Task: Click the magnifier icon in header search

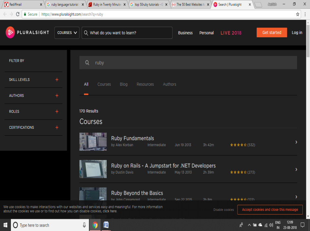Action: pyautogui.click(x=86, y=33)
